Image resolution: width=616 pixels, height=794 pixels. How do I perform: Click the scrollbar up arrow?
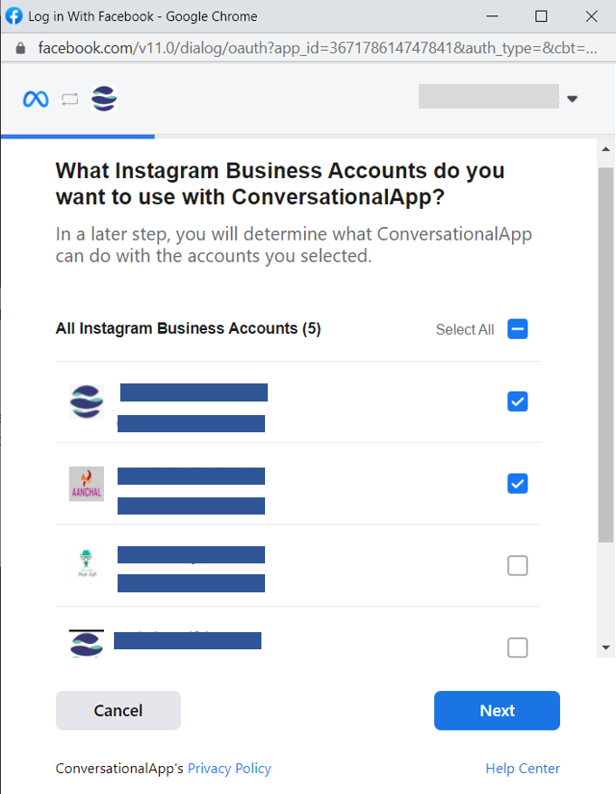[x=606, y=147]
